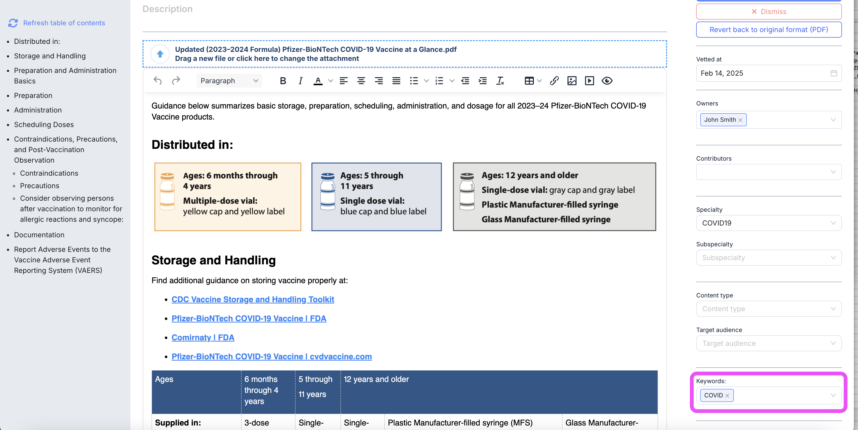Screen dimensions: 858x430
Task: Insert a table
Action: click(x=529, y=81)
